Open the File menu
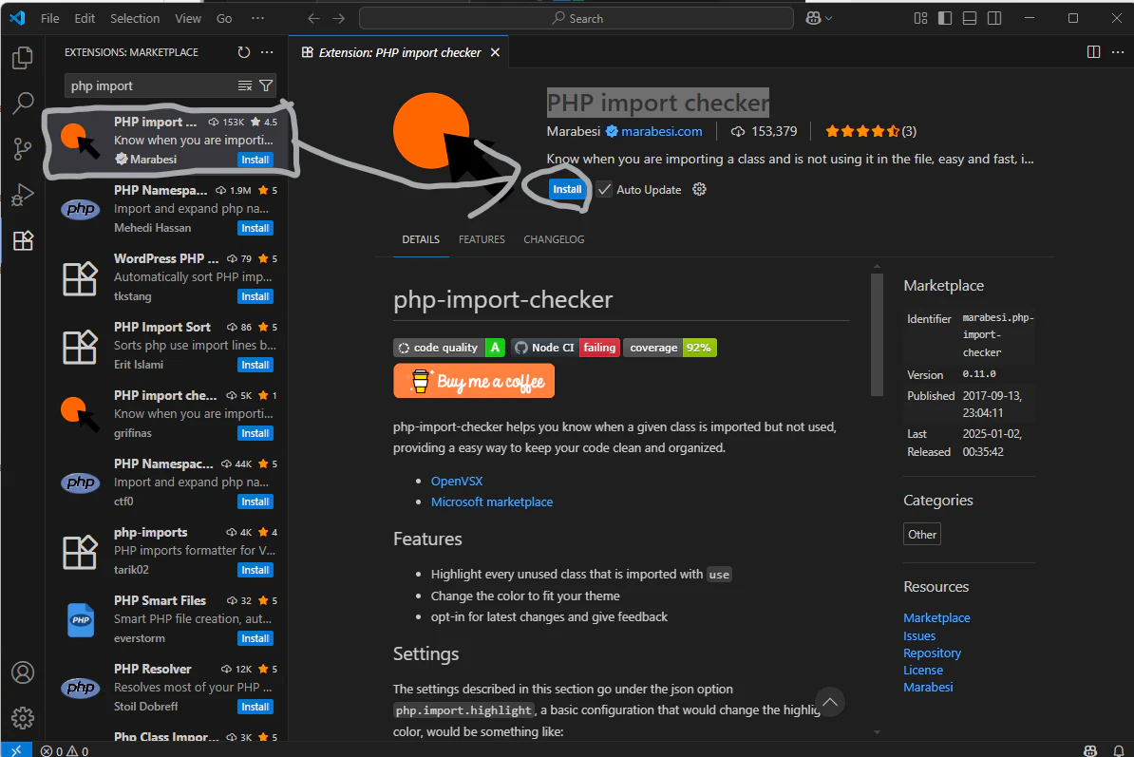Image resolution: width=1134 pixels, height=757 pixels. point(50,18)
